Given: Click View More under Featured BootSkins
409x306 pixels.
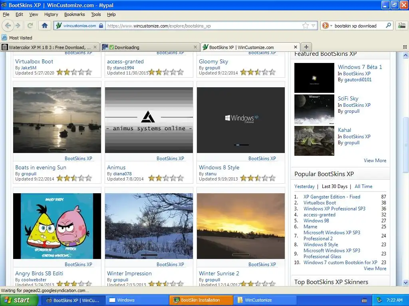Looking at the screenshot, I should pos(375,160).
